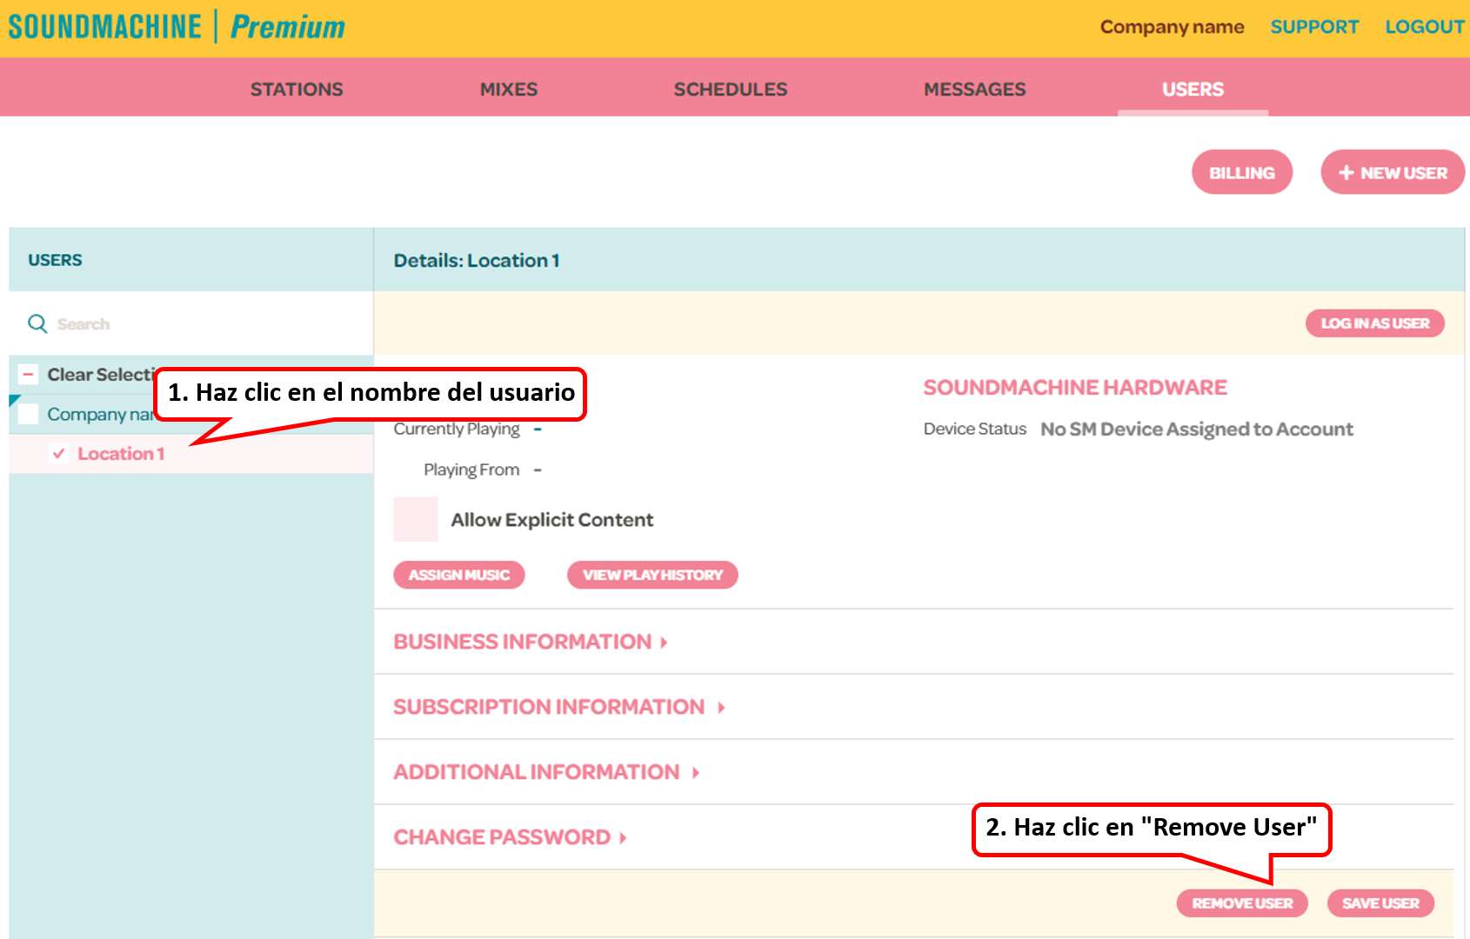Viewport: 1470px width, 939px height.
Task: Open the Support link
Action: point(1314,27)
